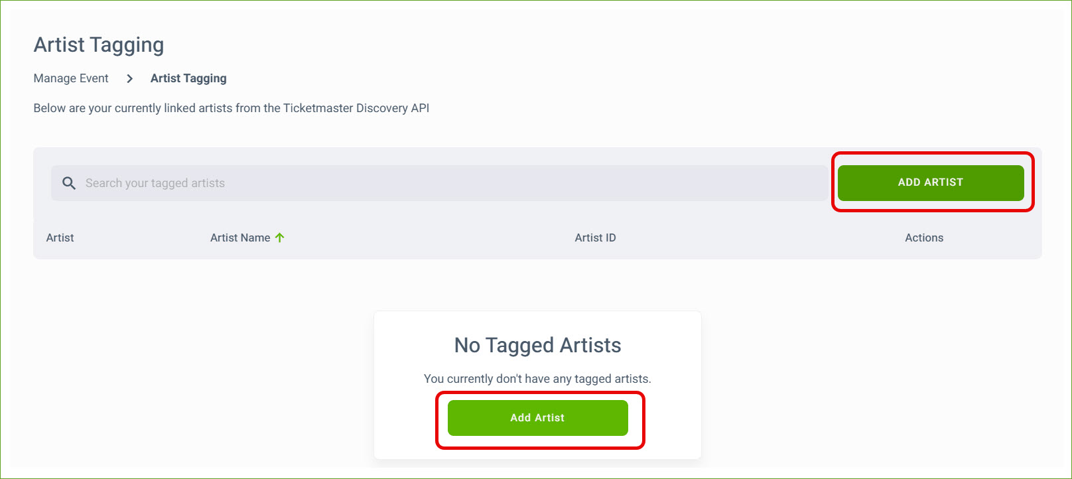1072x479 pixels.
Task: Click the large Artist Tagging page title
Action: point(99,45)
